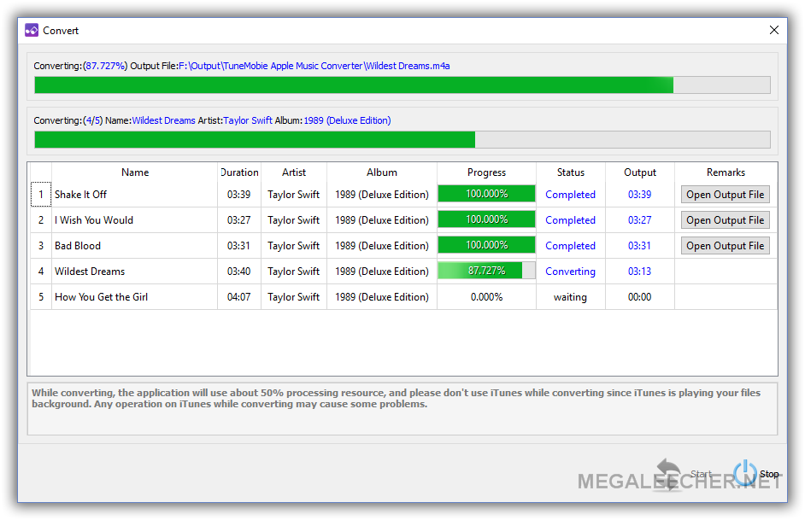The width and height of the screenshot is (805, 520).
Task: Click the Converting status for Wildest Dreams
Action: (570, 272)
